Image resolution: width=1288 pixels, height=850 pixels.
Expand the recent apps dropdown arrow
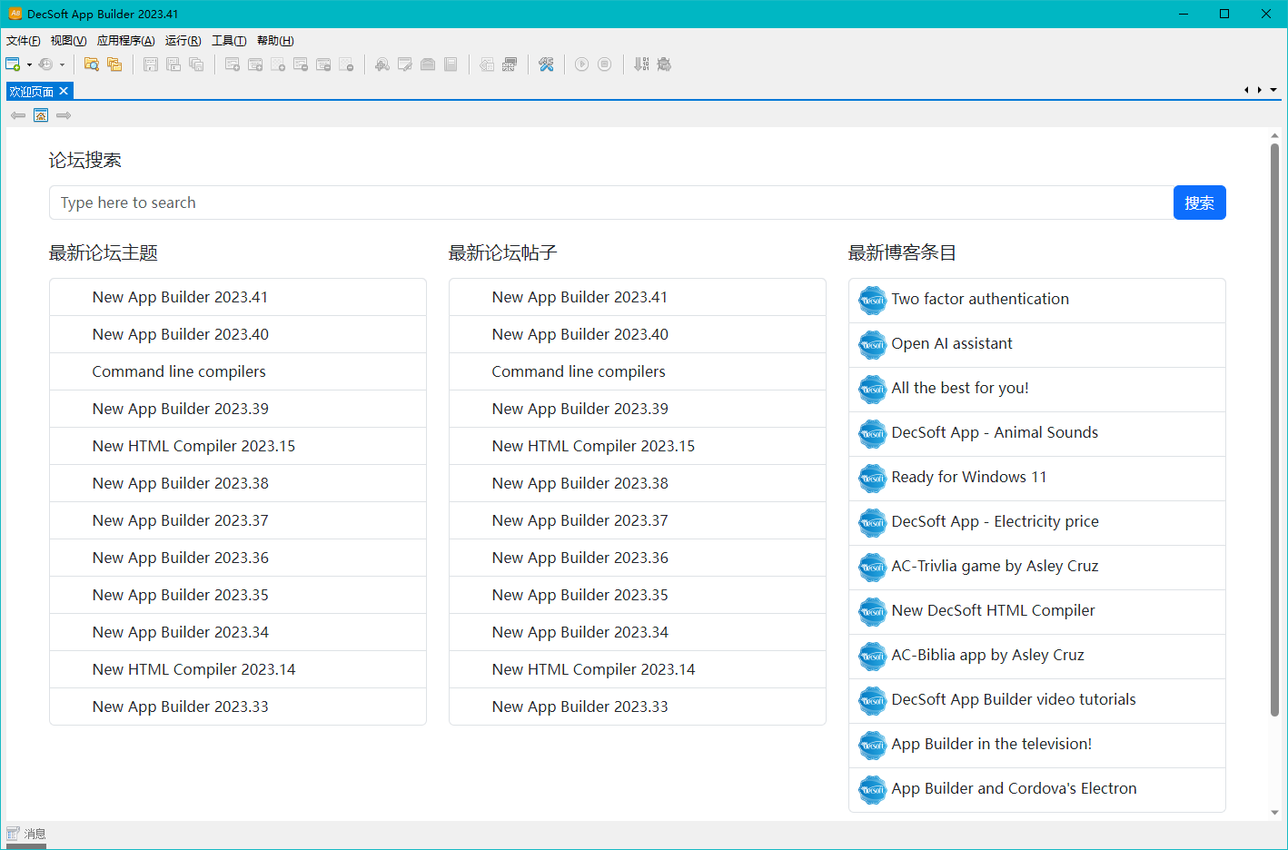click(62, 64)
